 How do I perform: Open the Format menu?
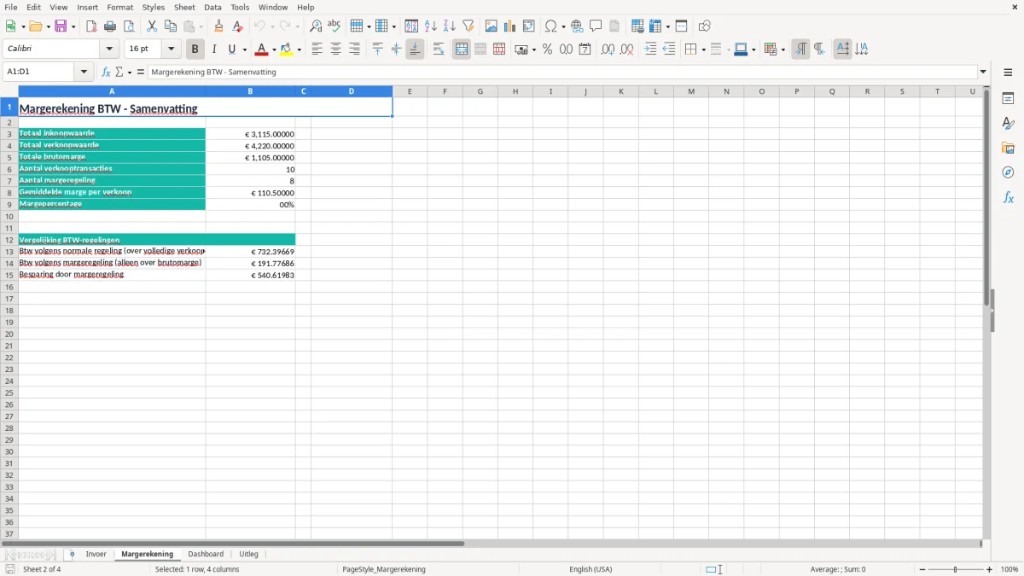[120, 7]
